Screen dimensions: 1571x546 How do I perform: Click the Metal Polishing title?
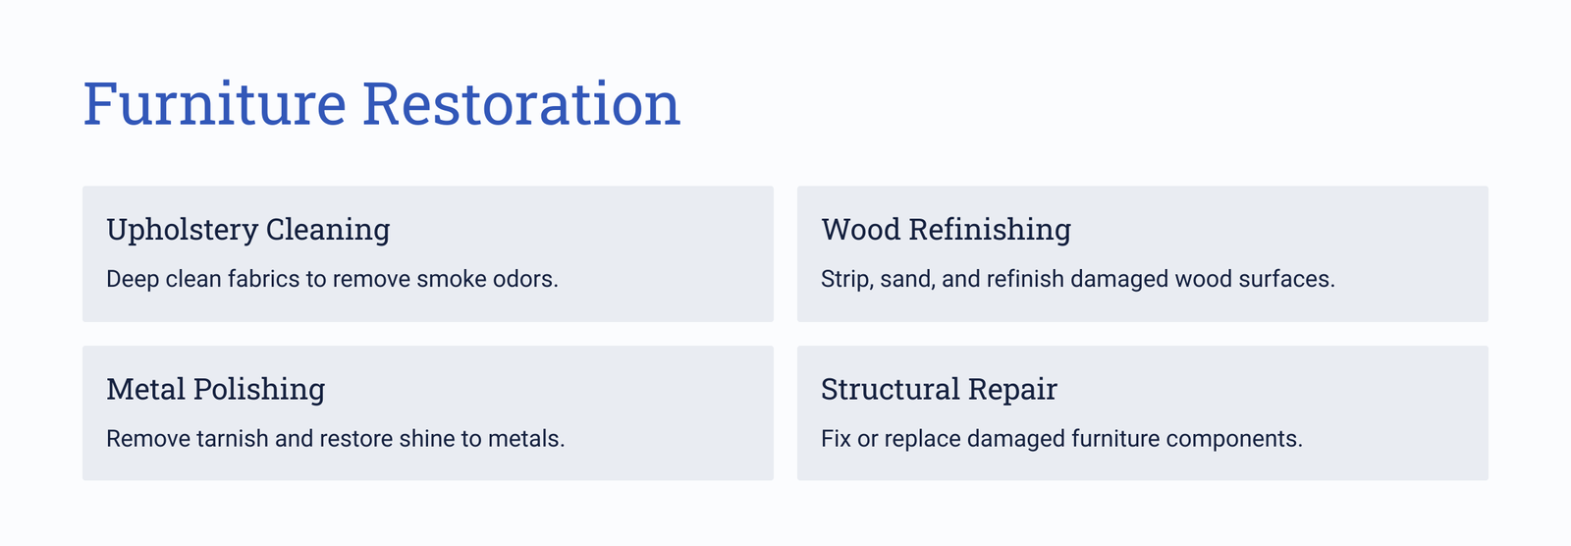coord(215,390)
